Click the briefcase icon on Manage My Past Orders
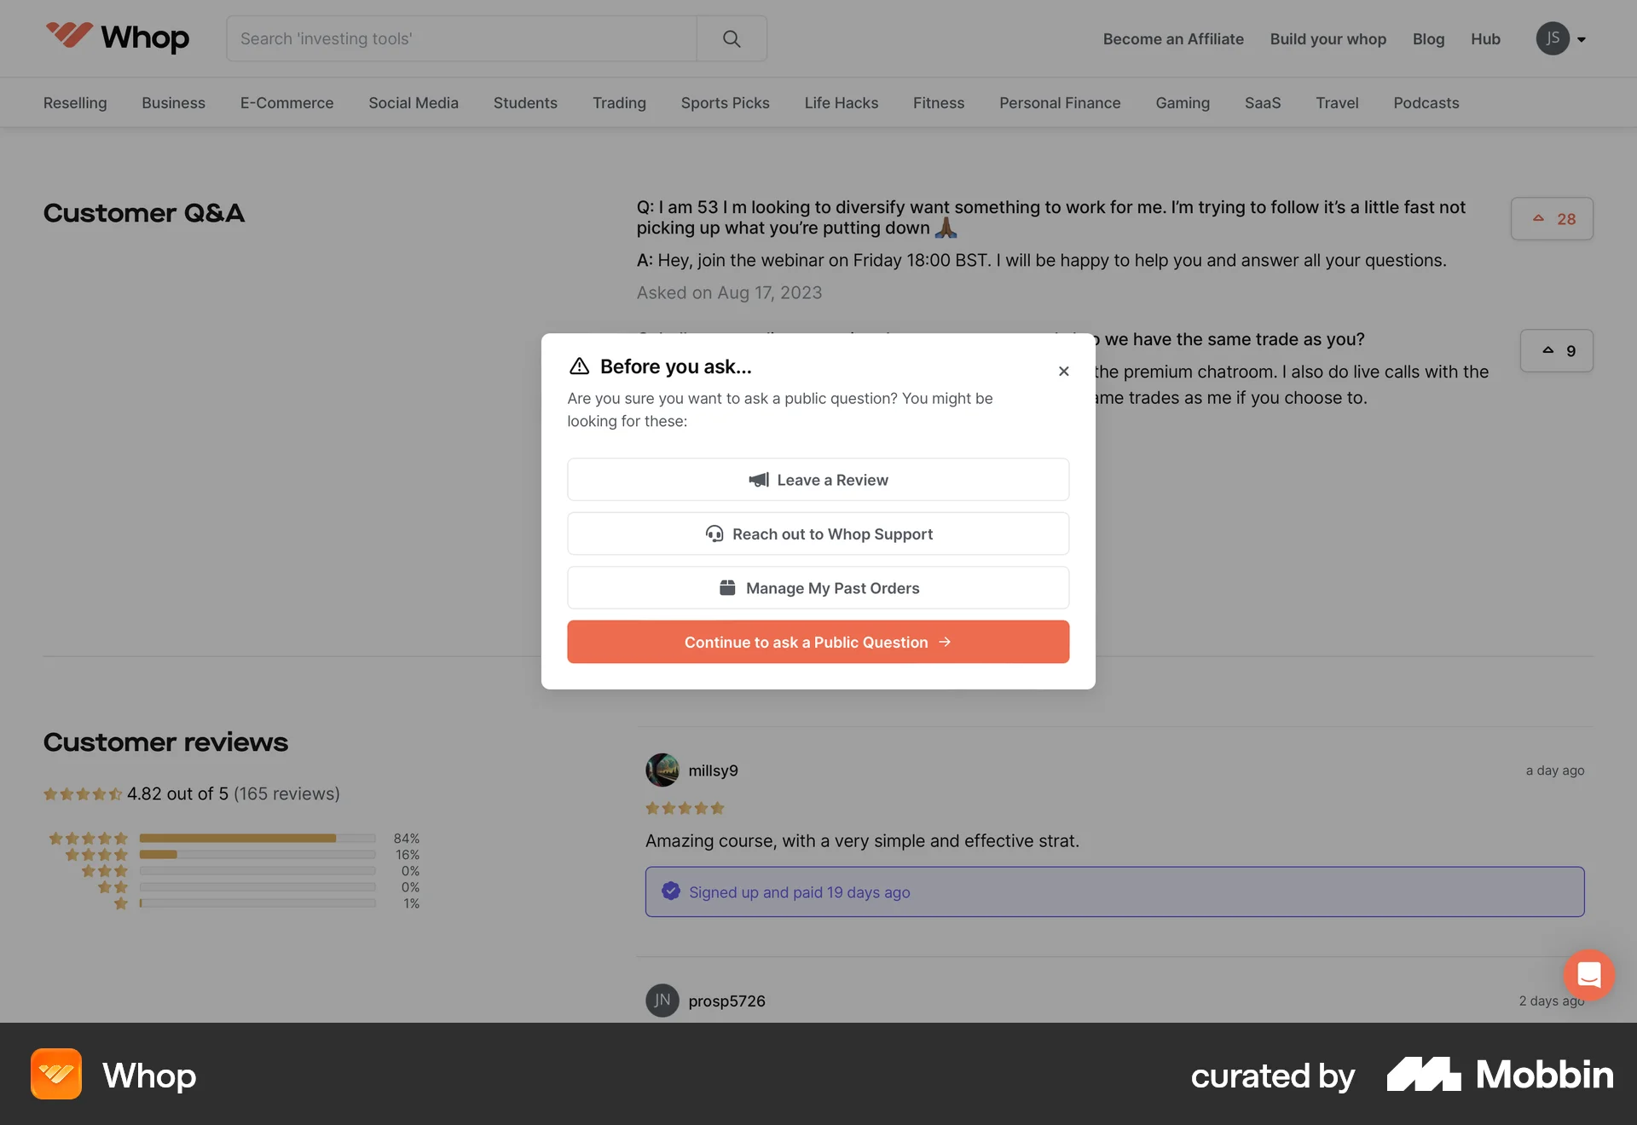Image resolution: width=1637 pixels, height=1125 pixels. pyautogui.click(x=727, y=587)
